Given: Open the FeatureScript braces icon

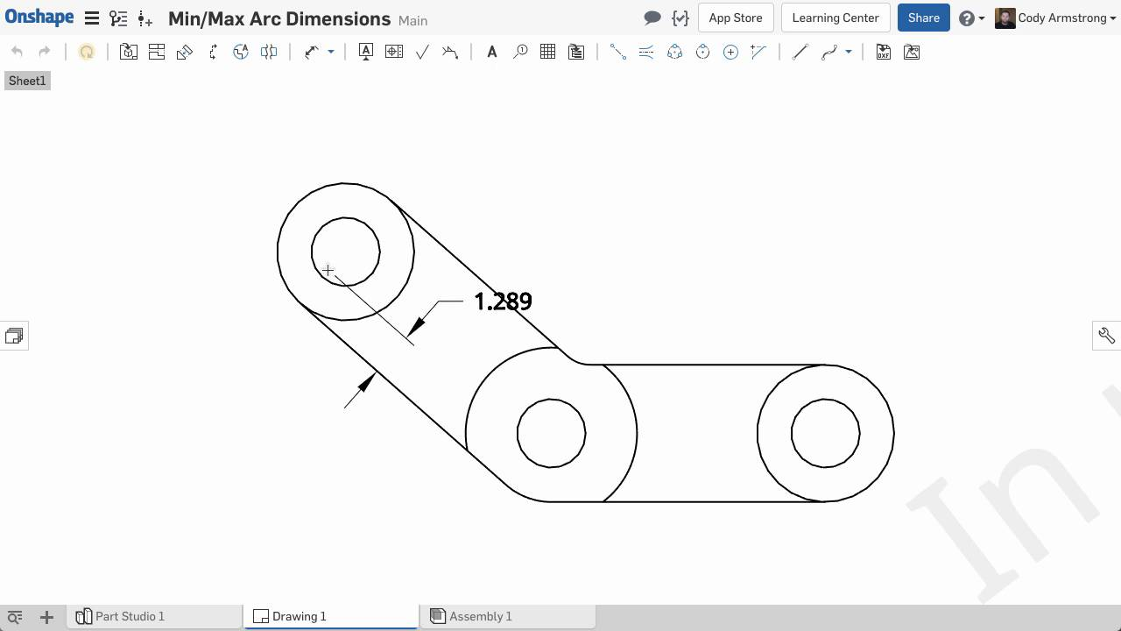Looking at the screenshot, I should click(x=680, y=18).
